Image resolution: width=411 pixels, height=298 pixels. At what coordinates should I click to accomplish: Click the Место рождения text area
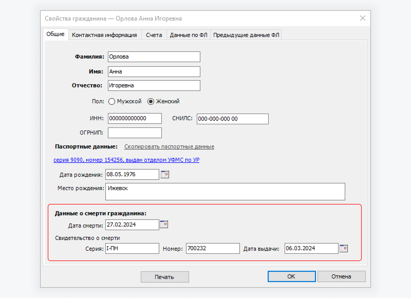(x=225, y=192)
